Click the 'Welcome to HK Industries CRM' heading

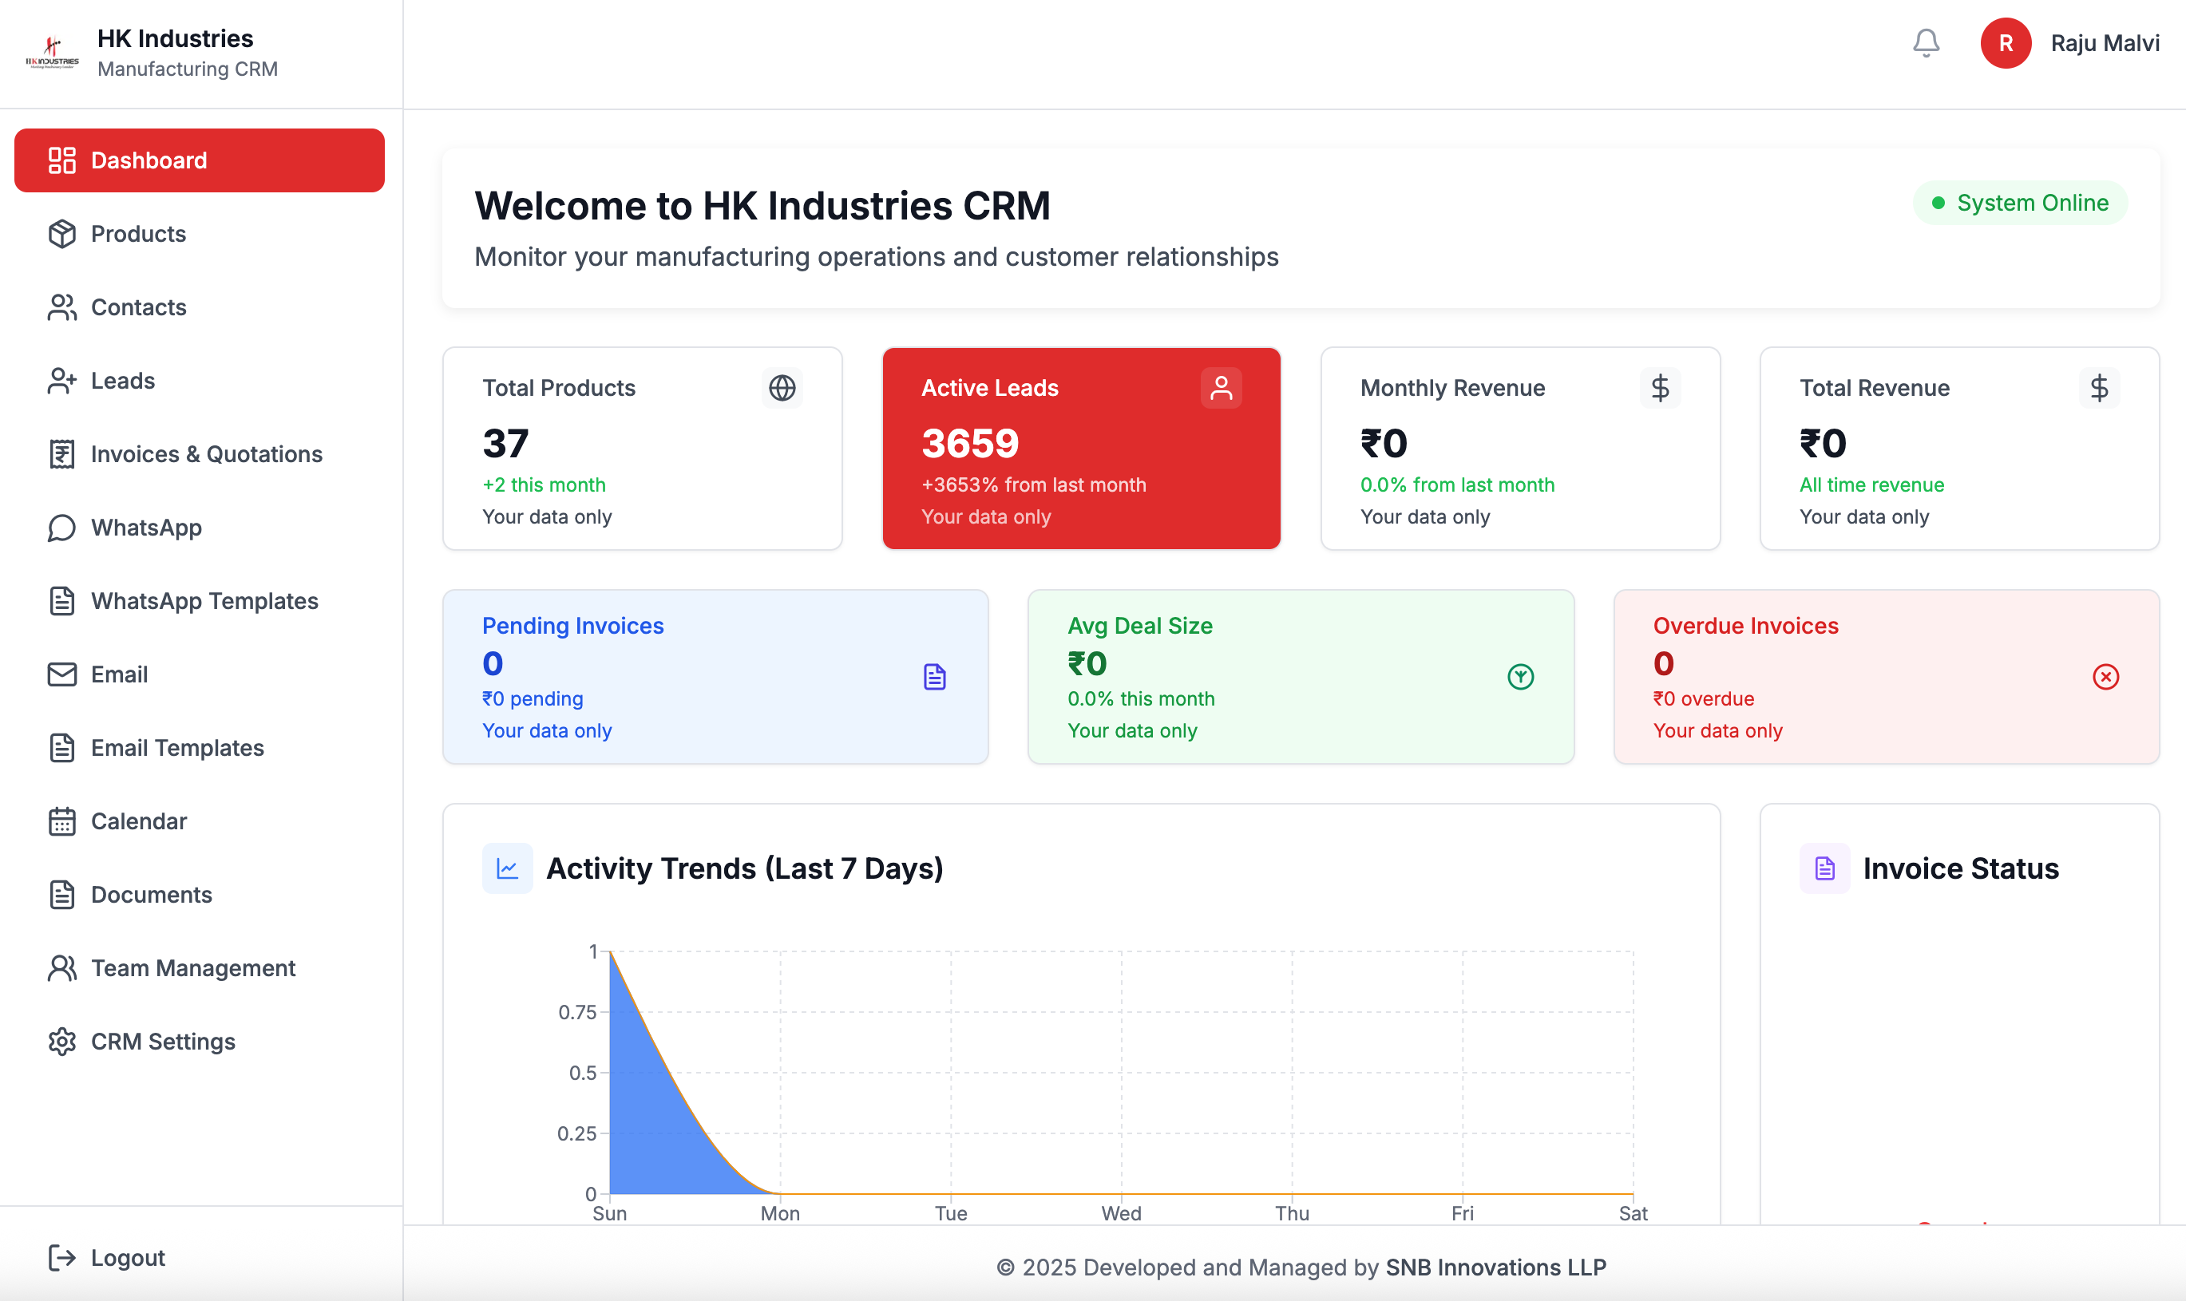pos(762,206)
